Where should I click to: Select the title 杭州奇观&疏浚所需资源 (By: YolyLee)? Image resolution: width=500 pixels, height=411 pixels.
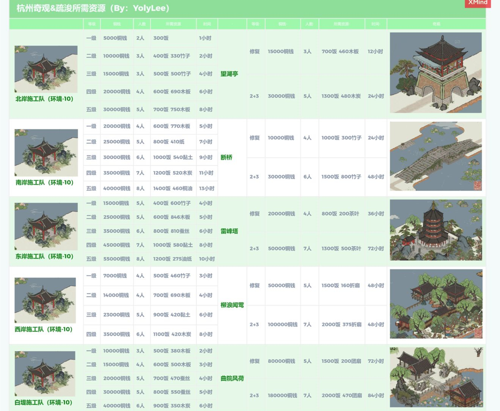pos(93,8)
